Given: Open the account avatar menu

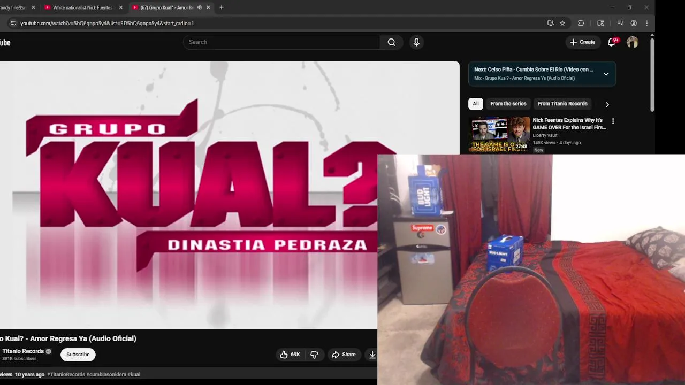Looking at the screenshot, I should (633, 42).
